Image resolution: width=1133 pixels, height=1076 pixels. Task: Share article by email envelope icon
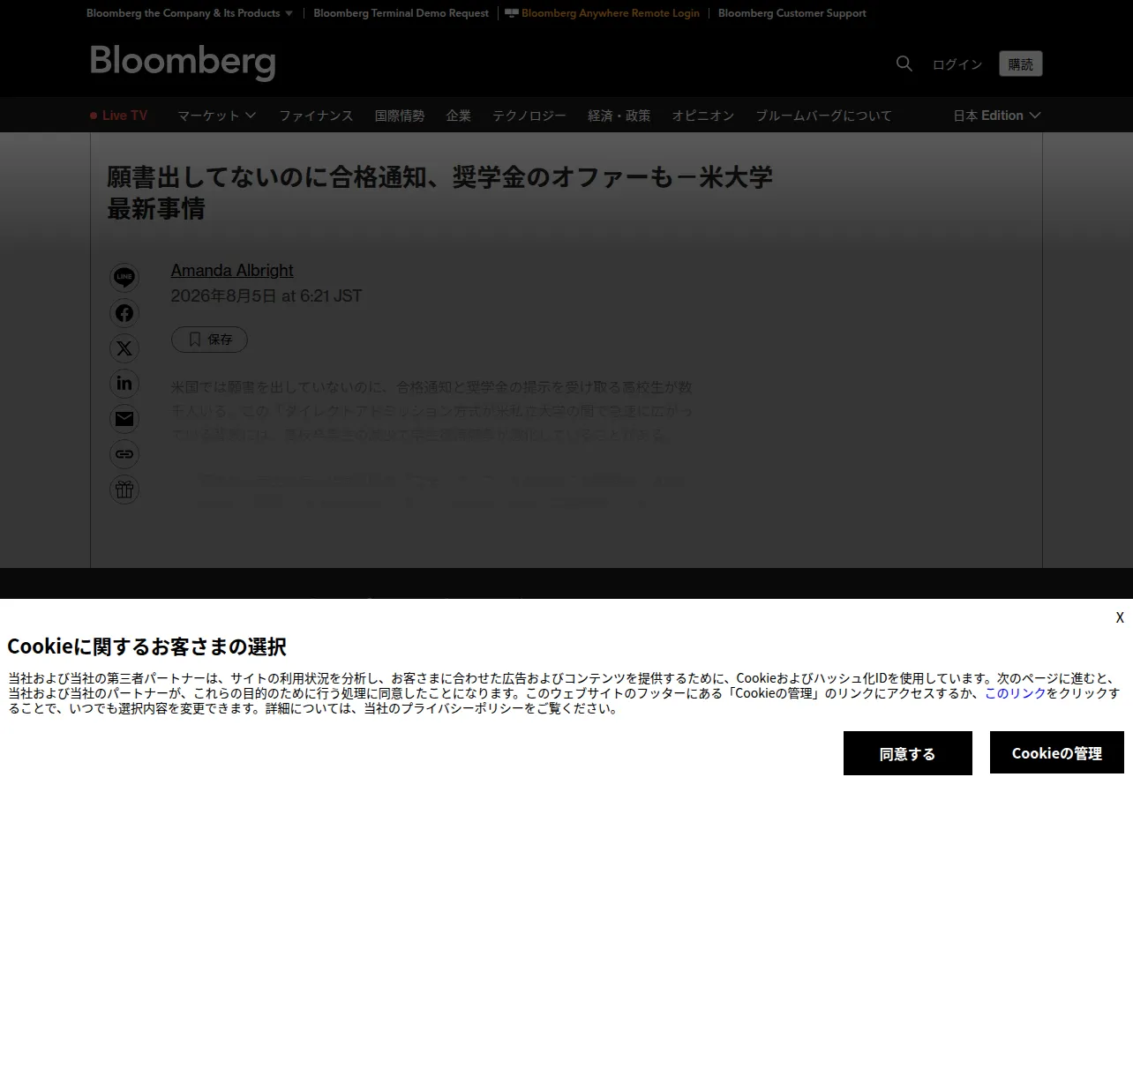(124, 419)
